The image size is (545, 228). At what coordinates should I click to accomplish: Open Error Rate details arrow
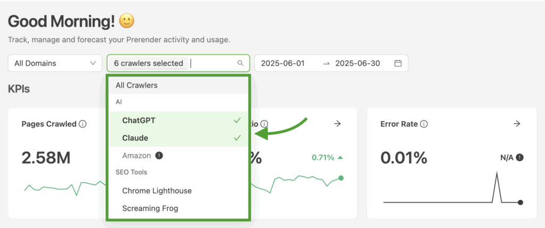[517, 123]
